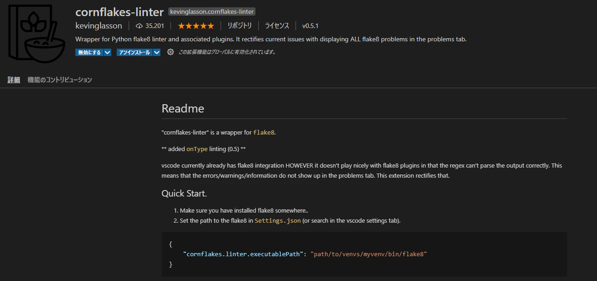The width and height of the screenshot is (597, 281).
Task: Click the flake8 inline code in Readme intro
Action: [x=264, y=132]
